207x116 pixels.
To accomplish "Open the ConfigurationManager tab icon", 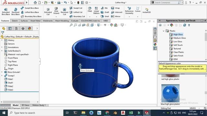I will [16, 28].
